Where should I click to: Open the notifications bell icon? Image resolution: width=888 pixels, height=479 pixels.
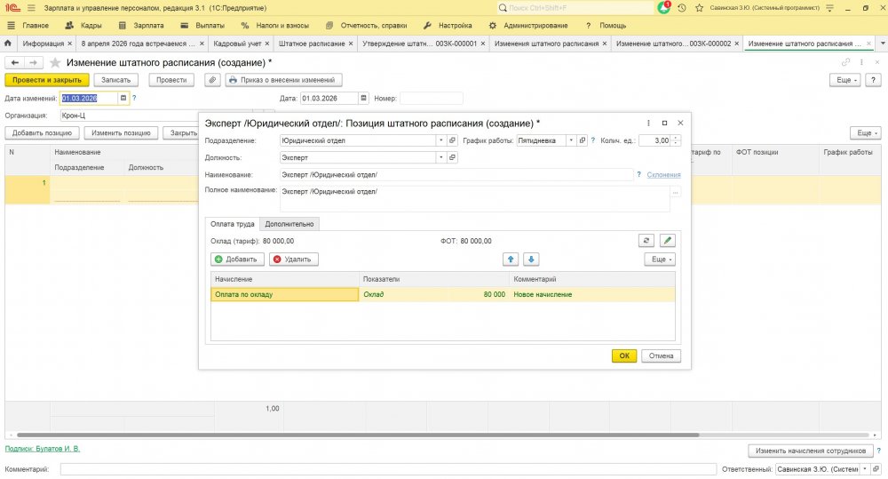point(663,8)
